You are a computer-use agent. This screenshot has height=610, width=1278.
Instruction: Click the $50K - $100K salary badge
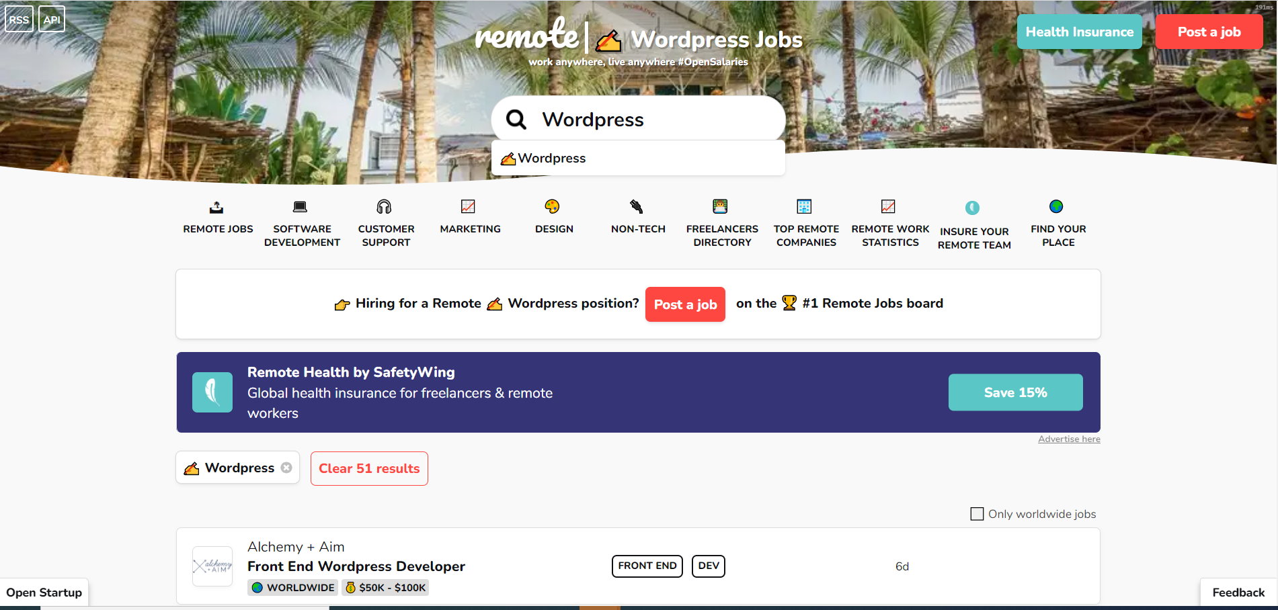(x=385, y=588)
